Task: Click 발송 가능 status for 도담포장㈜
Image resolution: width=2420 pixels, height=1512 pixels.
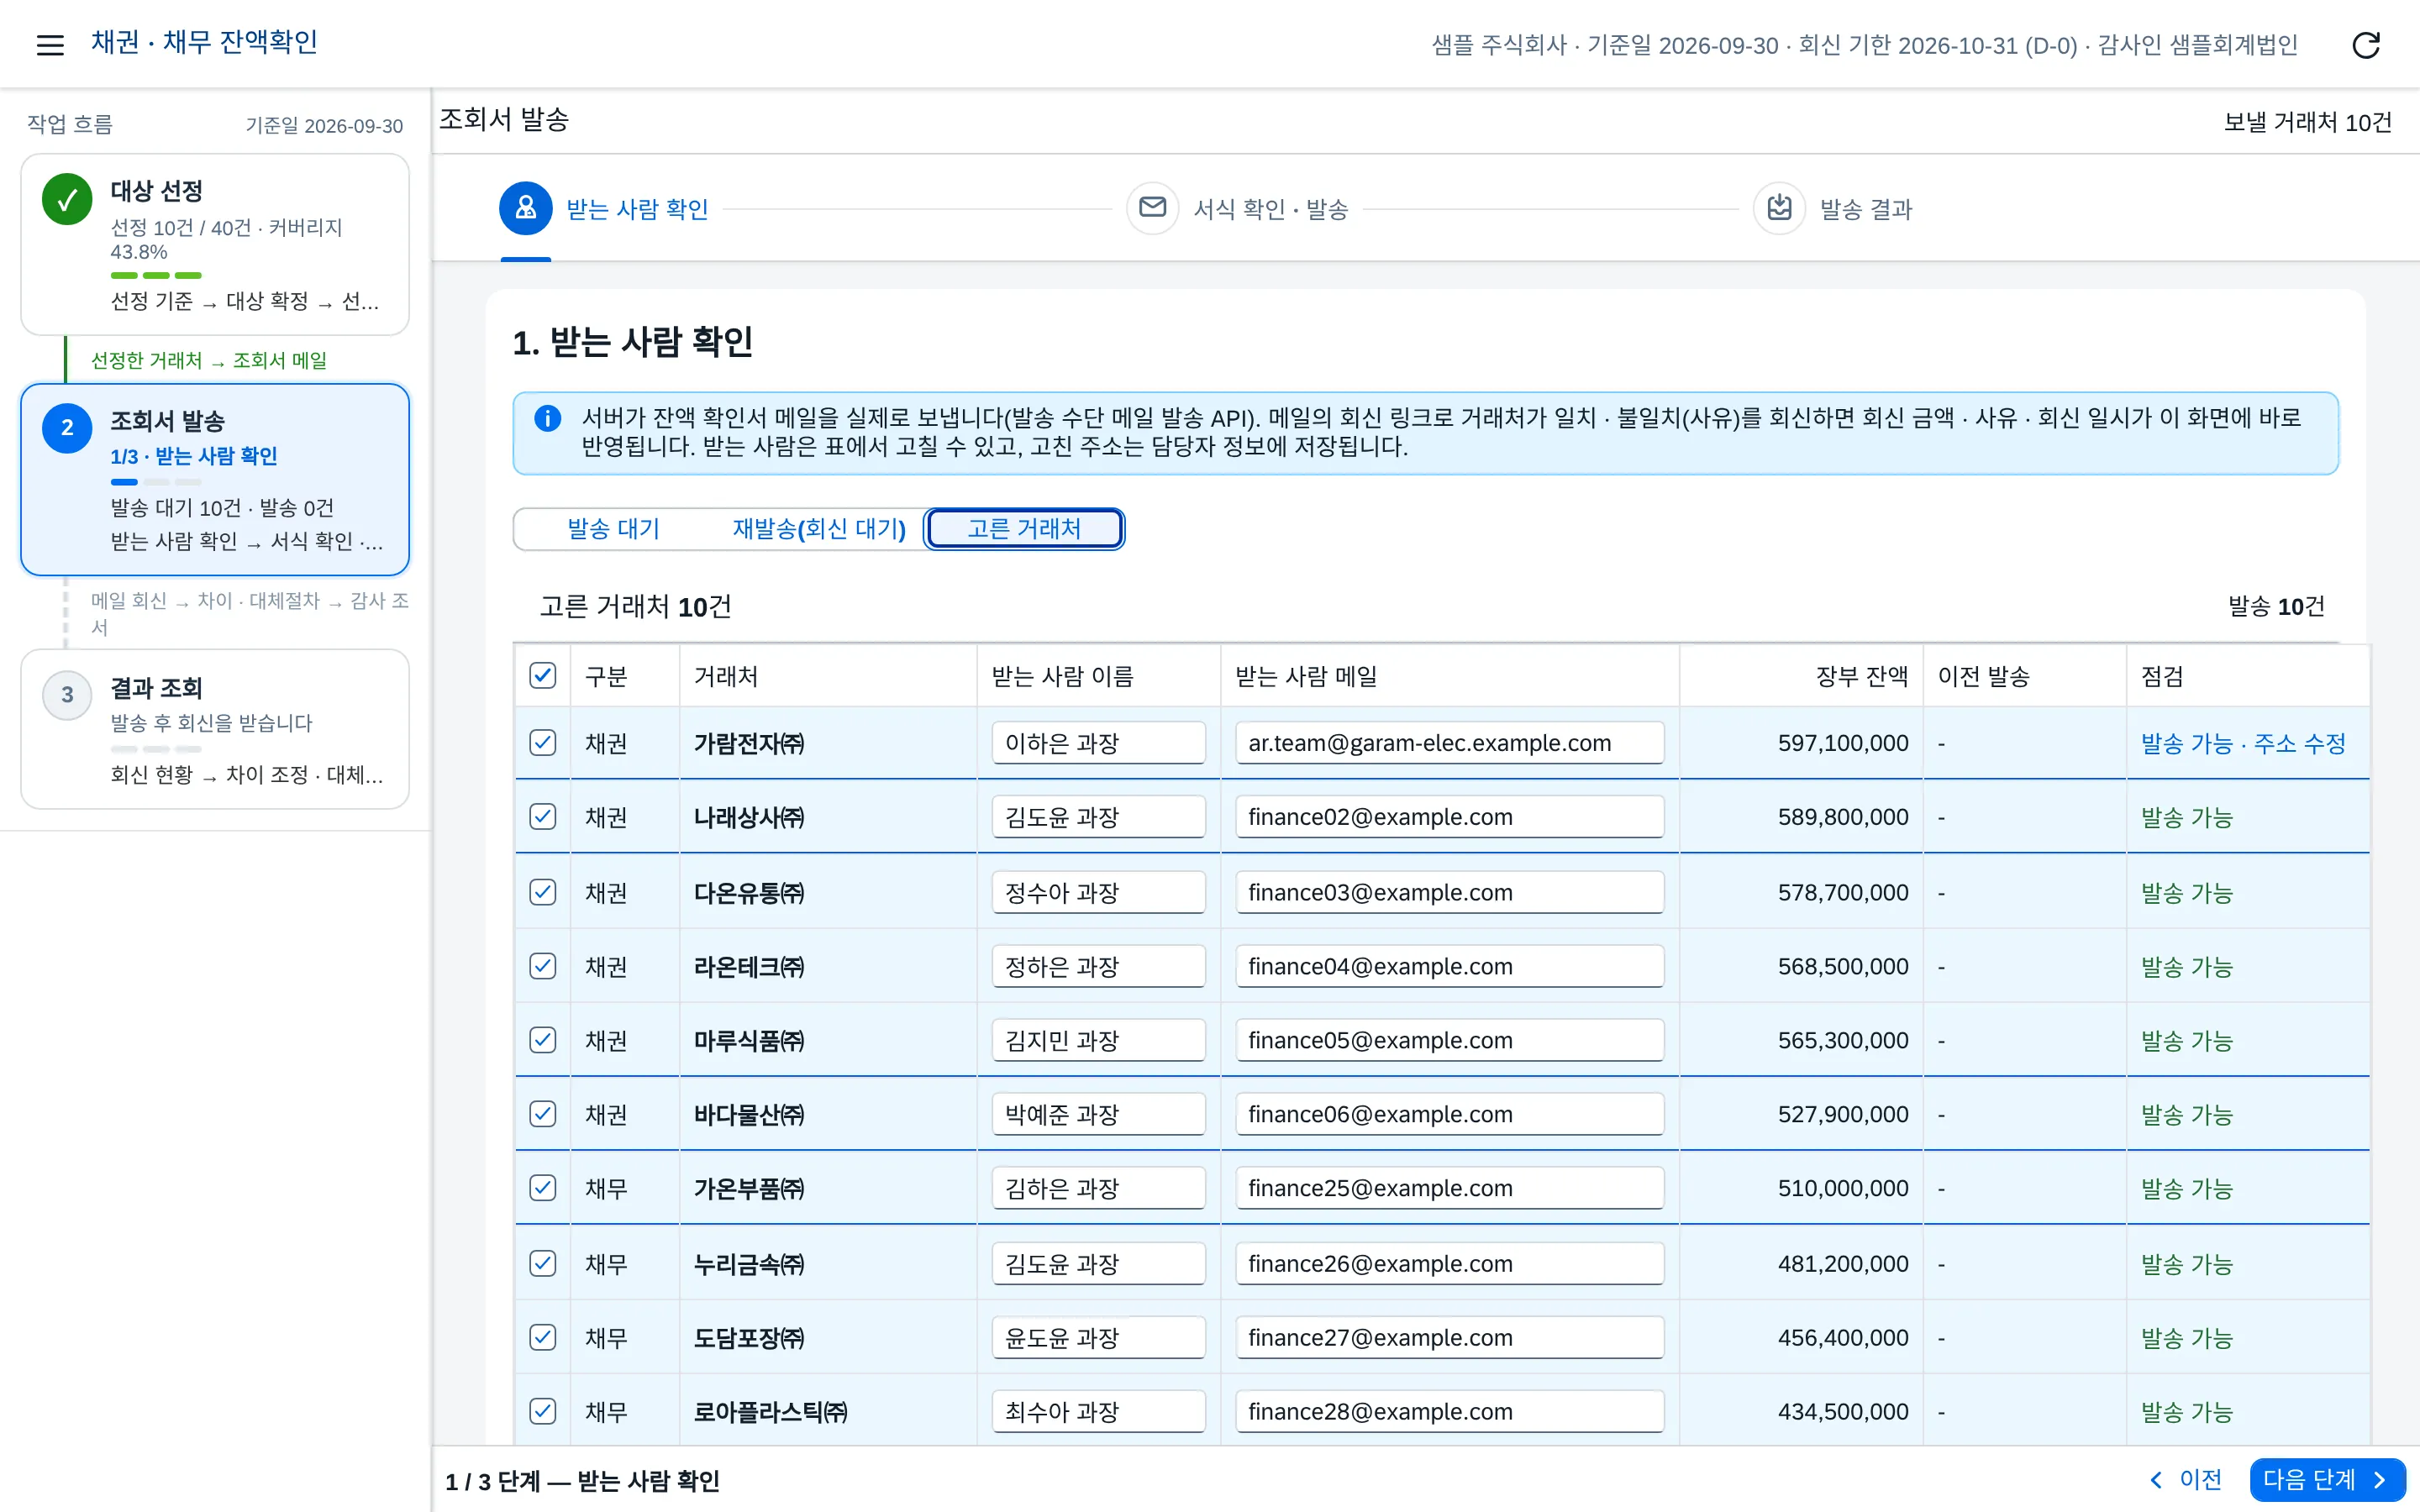Action: pos(2186,1338)
